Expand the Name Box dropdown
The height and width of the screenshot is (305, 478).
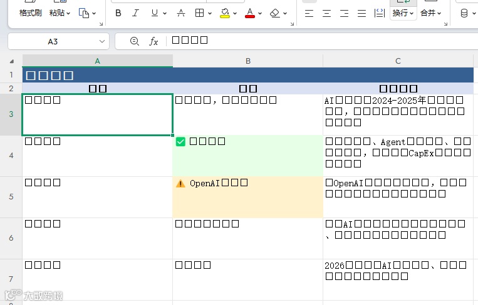pyautogui.click(x=102, y=41)
